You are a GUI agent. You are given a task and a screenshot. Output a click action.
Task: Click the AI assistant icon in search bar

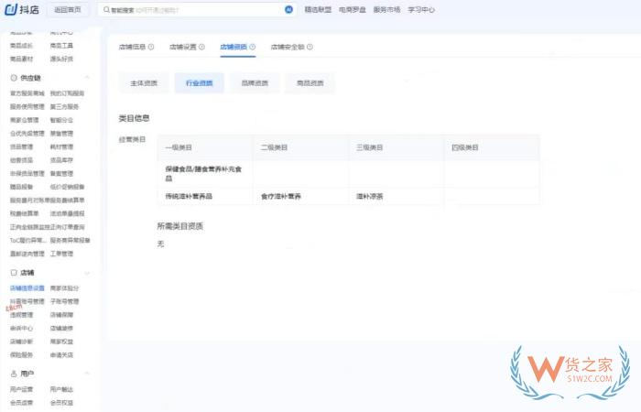coord(288,9)
